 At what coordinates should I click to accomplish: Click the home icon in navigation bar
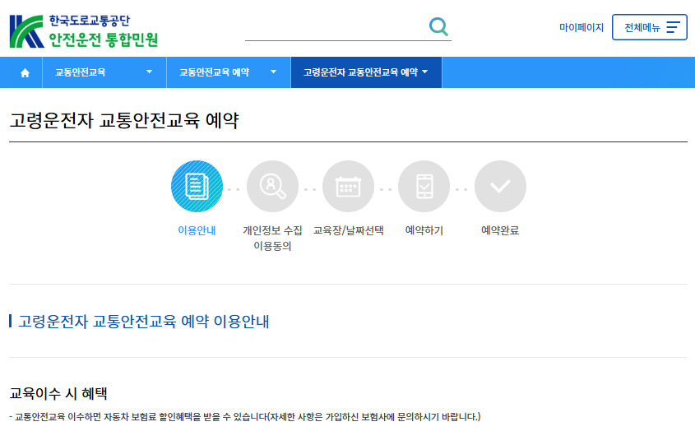[x=25, y=72]
